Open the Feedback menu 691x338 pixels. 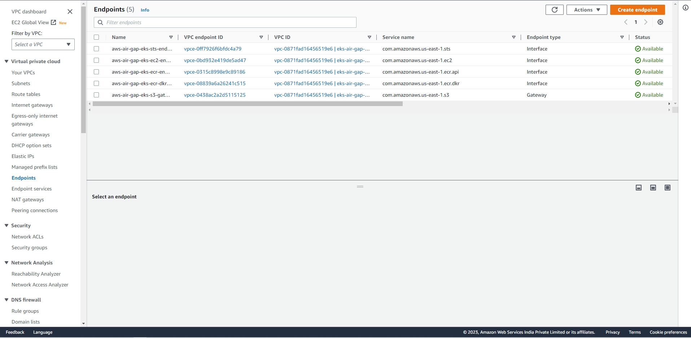(14, 332)
